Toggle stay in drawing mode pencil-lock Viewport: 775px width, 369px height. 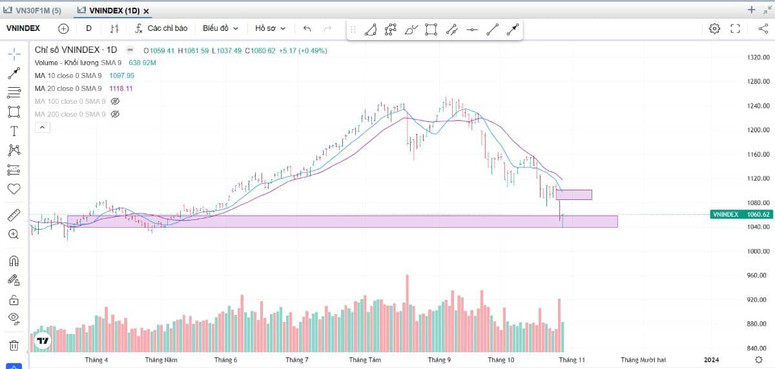click(14, 280)
